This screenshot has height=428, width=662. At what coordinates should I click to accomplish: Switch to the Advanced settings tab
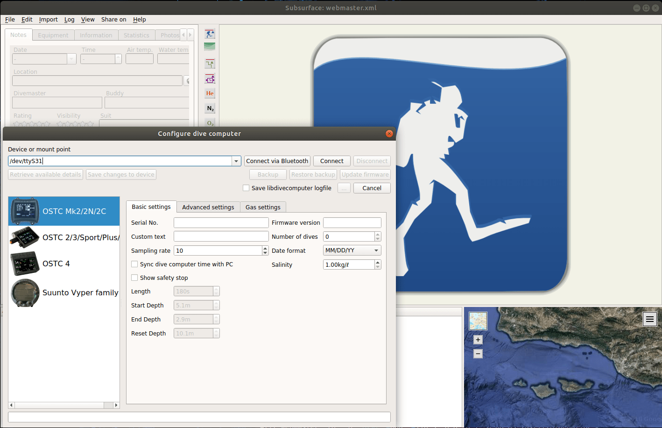tap(208, 207)
